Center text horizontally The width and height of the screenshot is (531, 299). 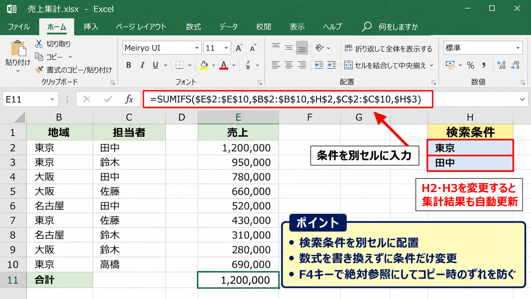[x=289, y=65]
